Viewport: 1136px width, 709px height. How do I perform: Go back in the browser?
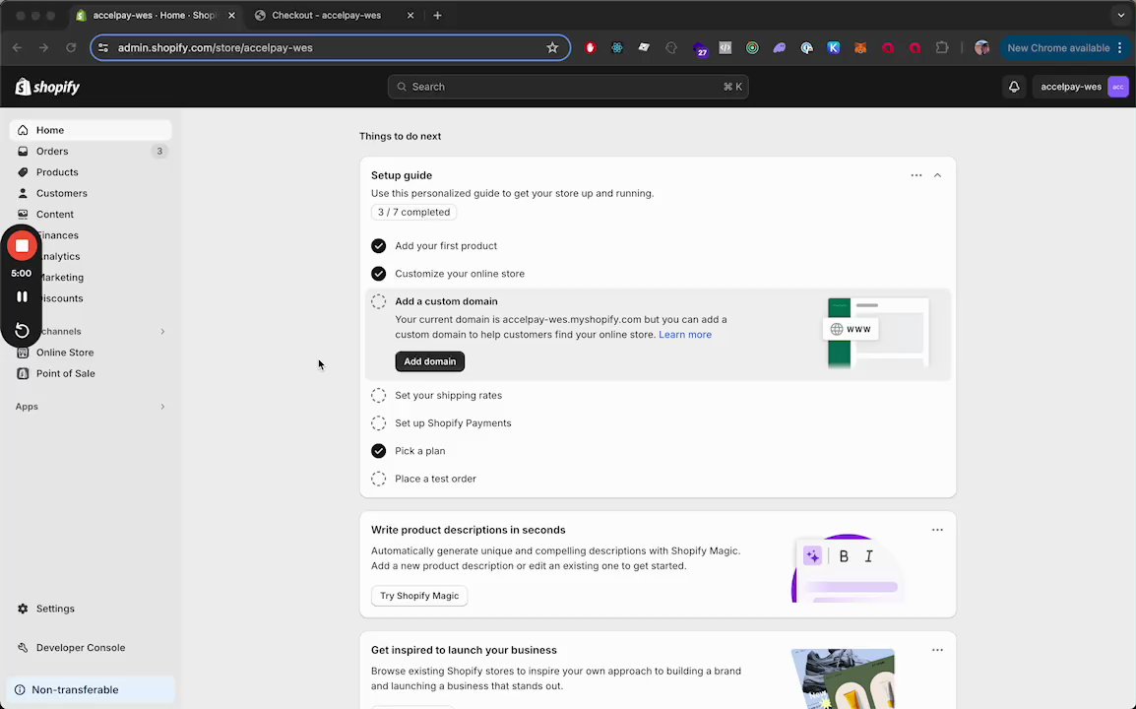click(18, 48)
